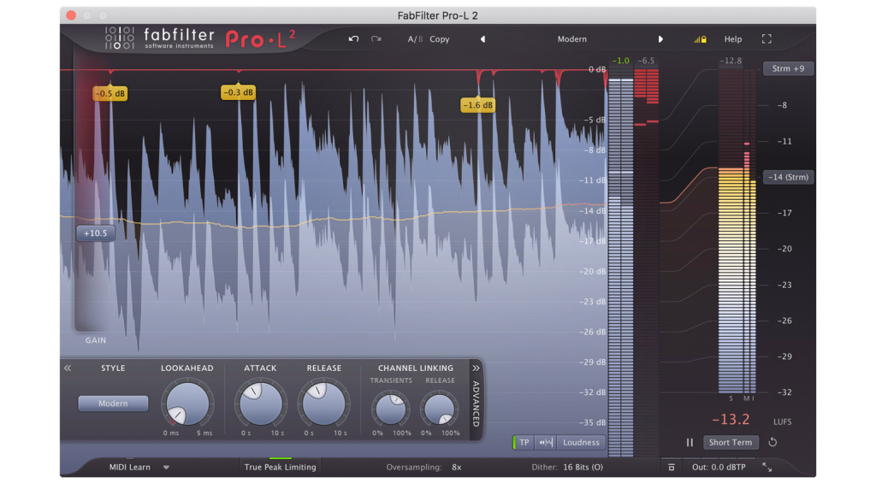Viewport: 876px width, 483px height.
Task: Open the Help menu
Action: [733, 39]
